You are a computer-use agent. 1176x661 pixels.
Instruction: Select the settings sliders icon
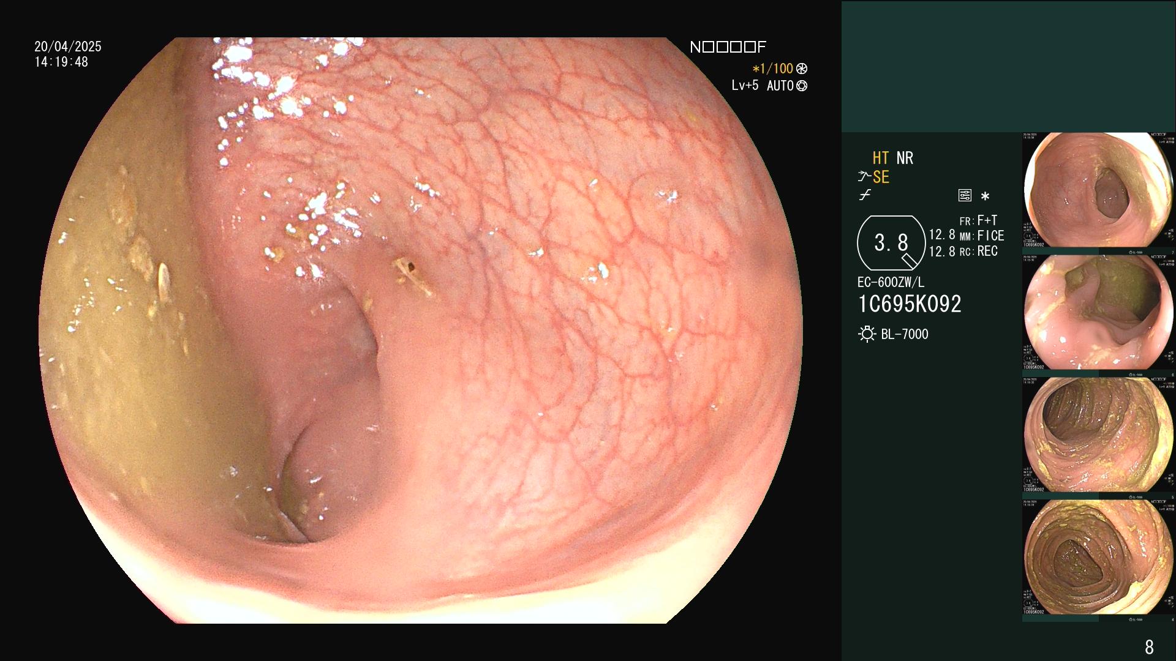coord(965,196)
